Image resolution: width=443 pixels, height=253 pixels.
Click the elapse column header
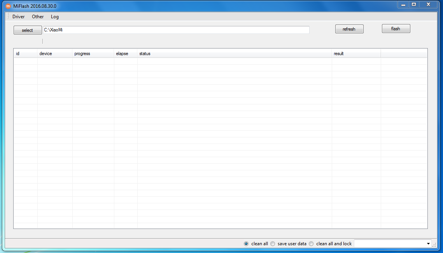pyautogui.click(x=125, y=54)
